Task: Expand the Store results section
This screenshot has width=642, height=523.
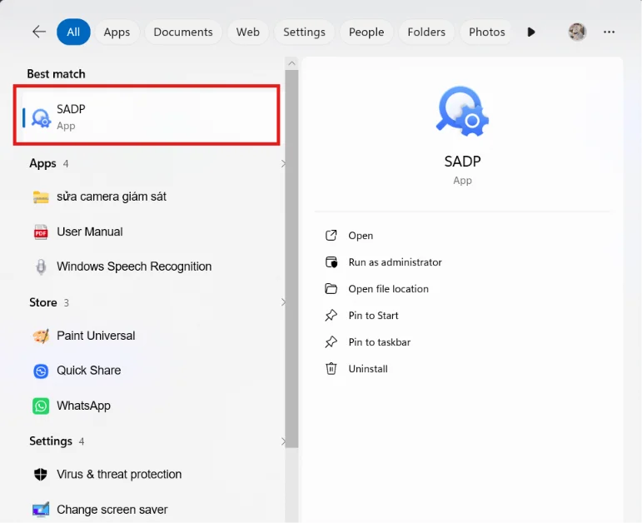Action: (x=283, y=302)
